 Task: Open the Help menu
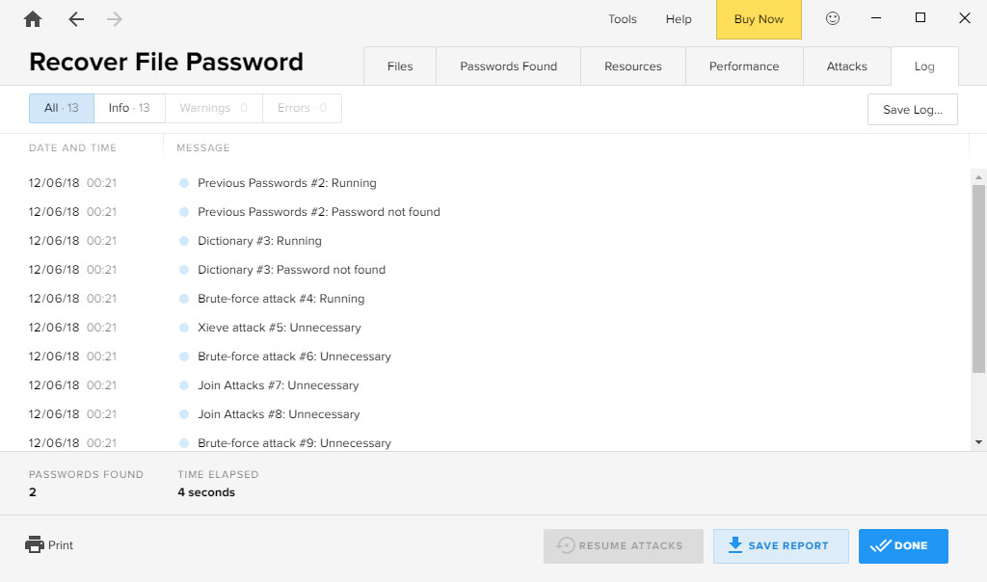[x=679, y=19]
